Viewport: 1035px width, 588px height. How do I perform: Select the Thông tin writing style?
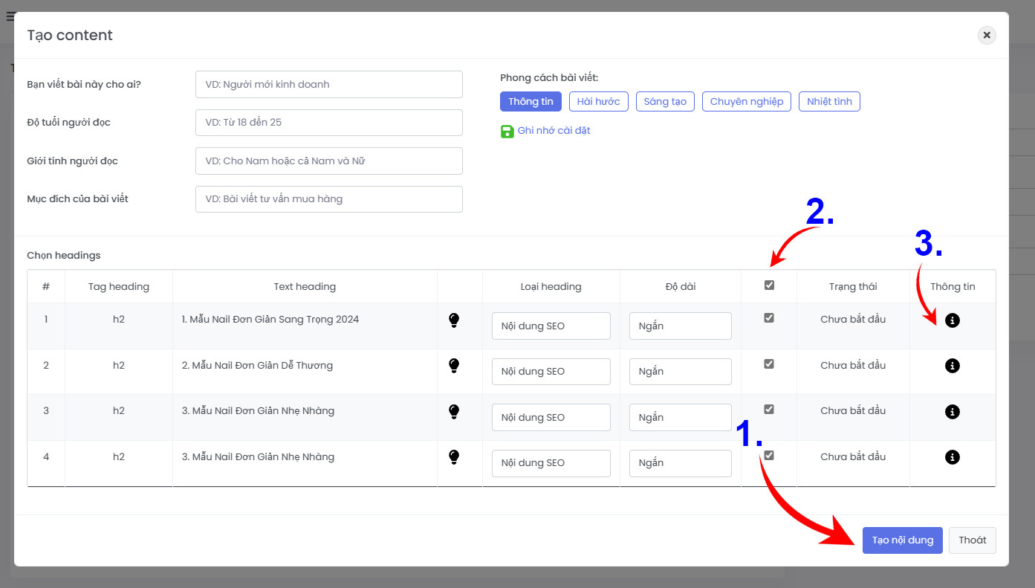[531, 102]
